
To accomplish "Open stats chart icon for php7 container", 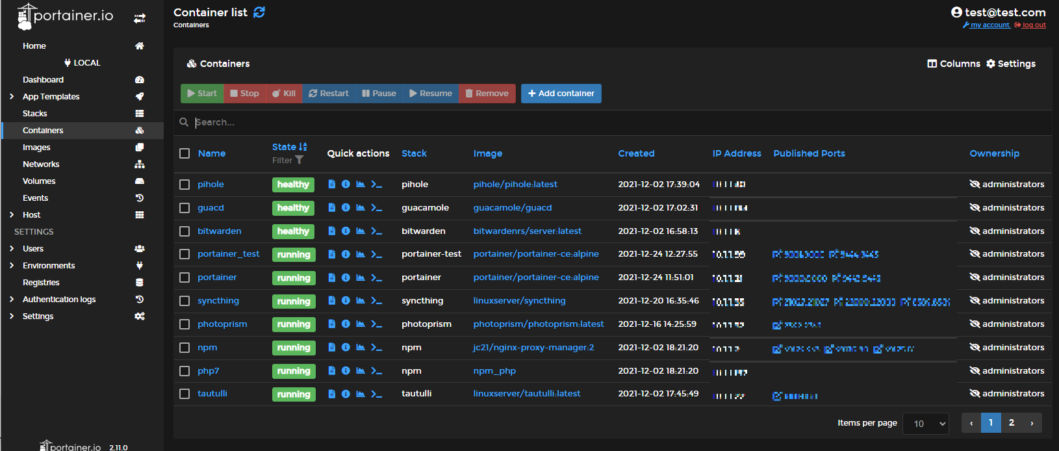I will [361, 370].
